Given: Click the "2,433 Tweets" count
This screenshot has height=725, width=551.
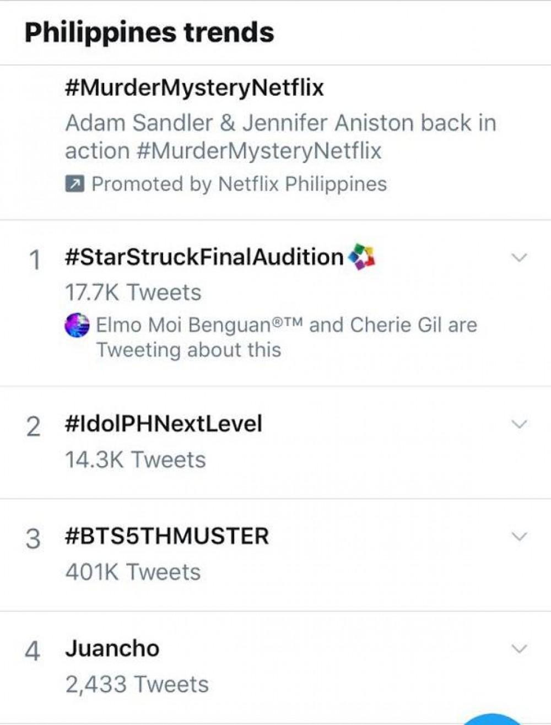Looking at the screenshot, I should pyautogui.click(x=137, y=685).
